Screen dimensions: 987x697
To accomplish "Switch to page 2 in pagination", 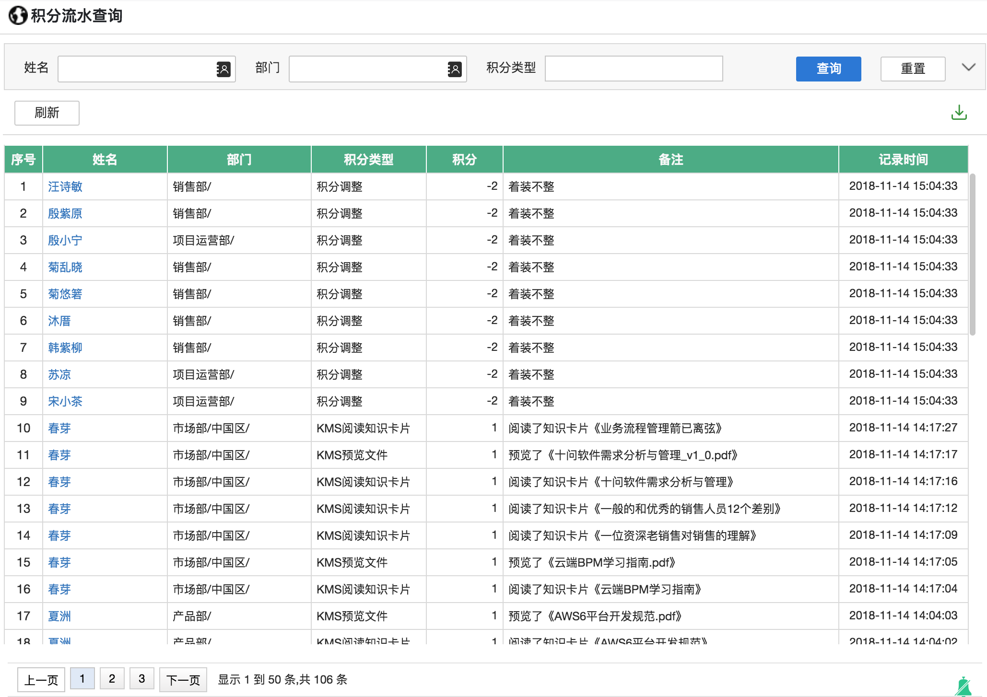I will pyautogui.click(x=112, y=679).
